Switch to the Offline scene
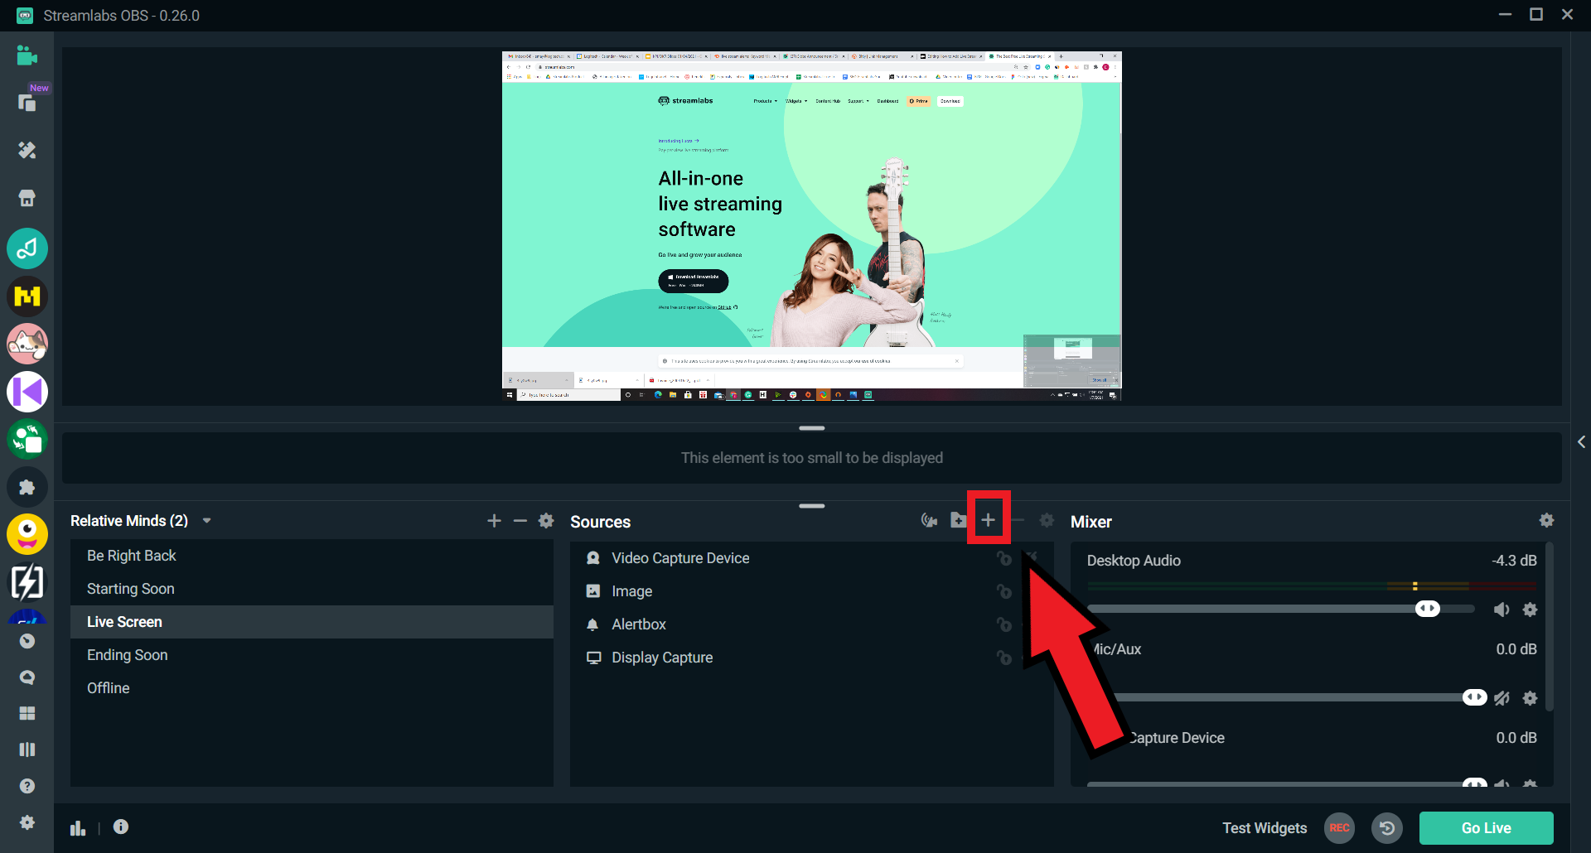The image size is (1591, 853). (312, 688)
